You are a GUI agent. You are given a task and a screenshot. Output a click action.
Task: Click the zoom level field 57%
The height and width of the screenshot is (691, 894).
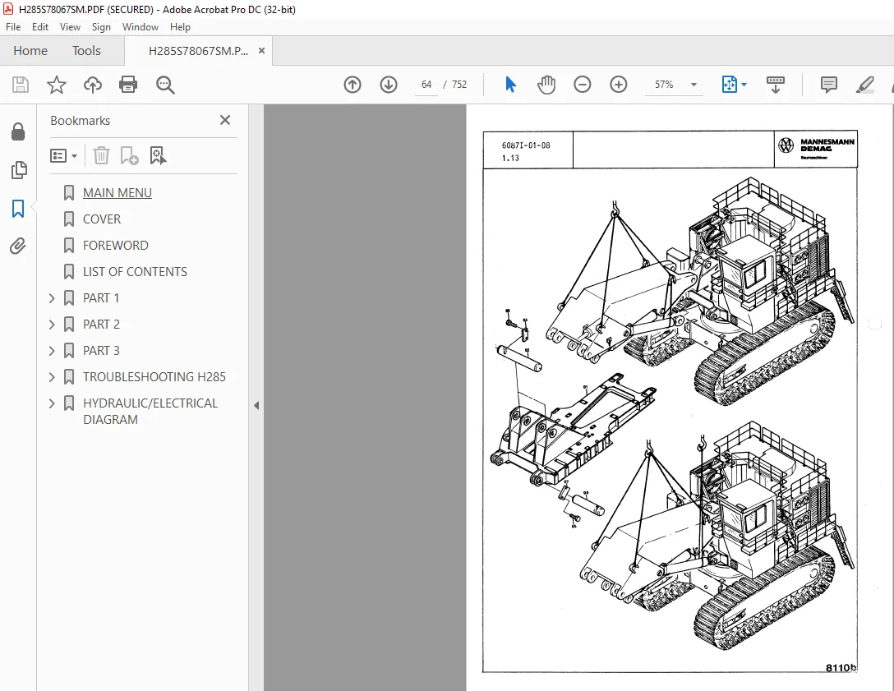tap(664, 85)
